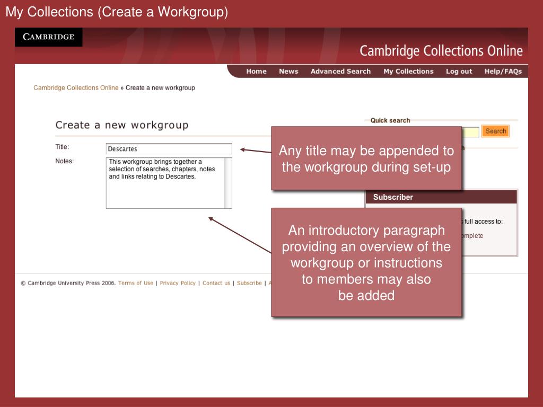
Task: Click the orange Search button
Action: 496,131
